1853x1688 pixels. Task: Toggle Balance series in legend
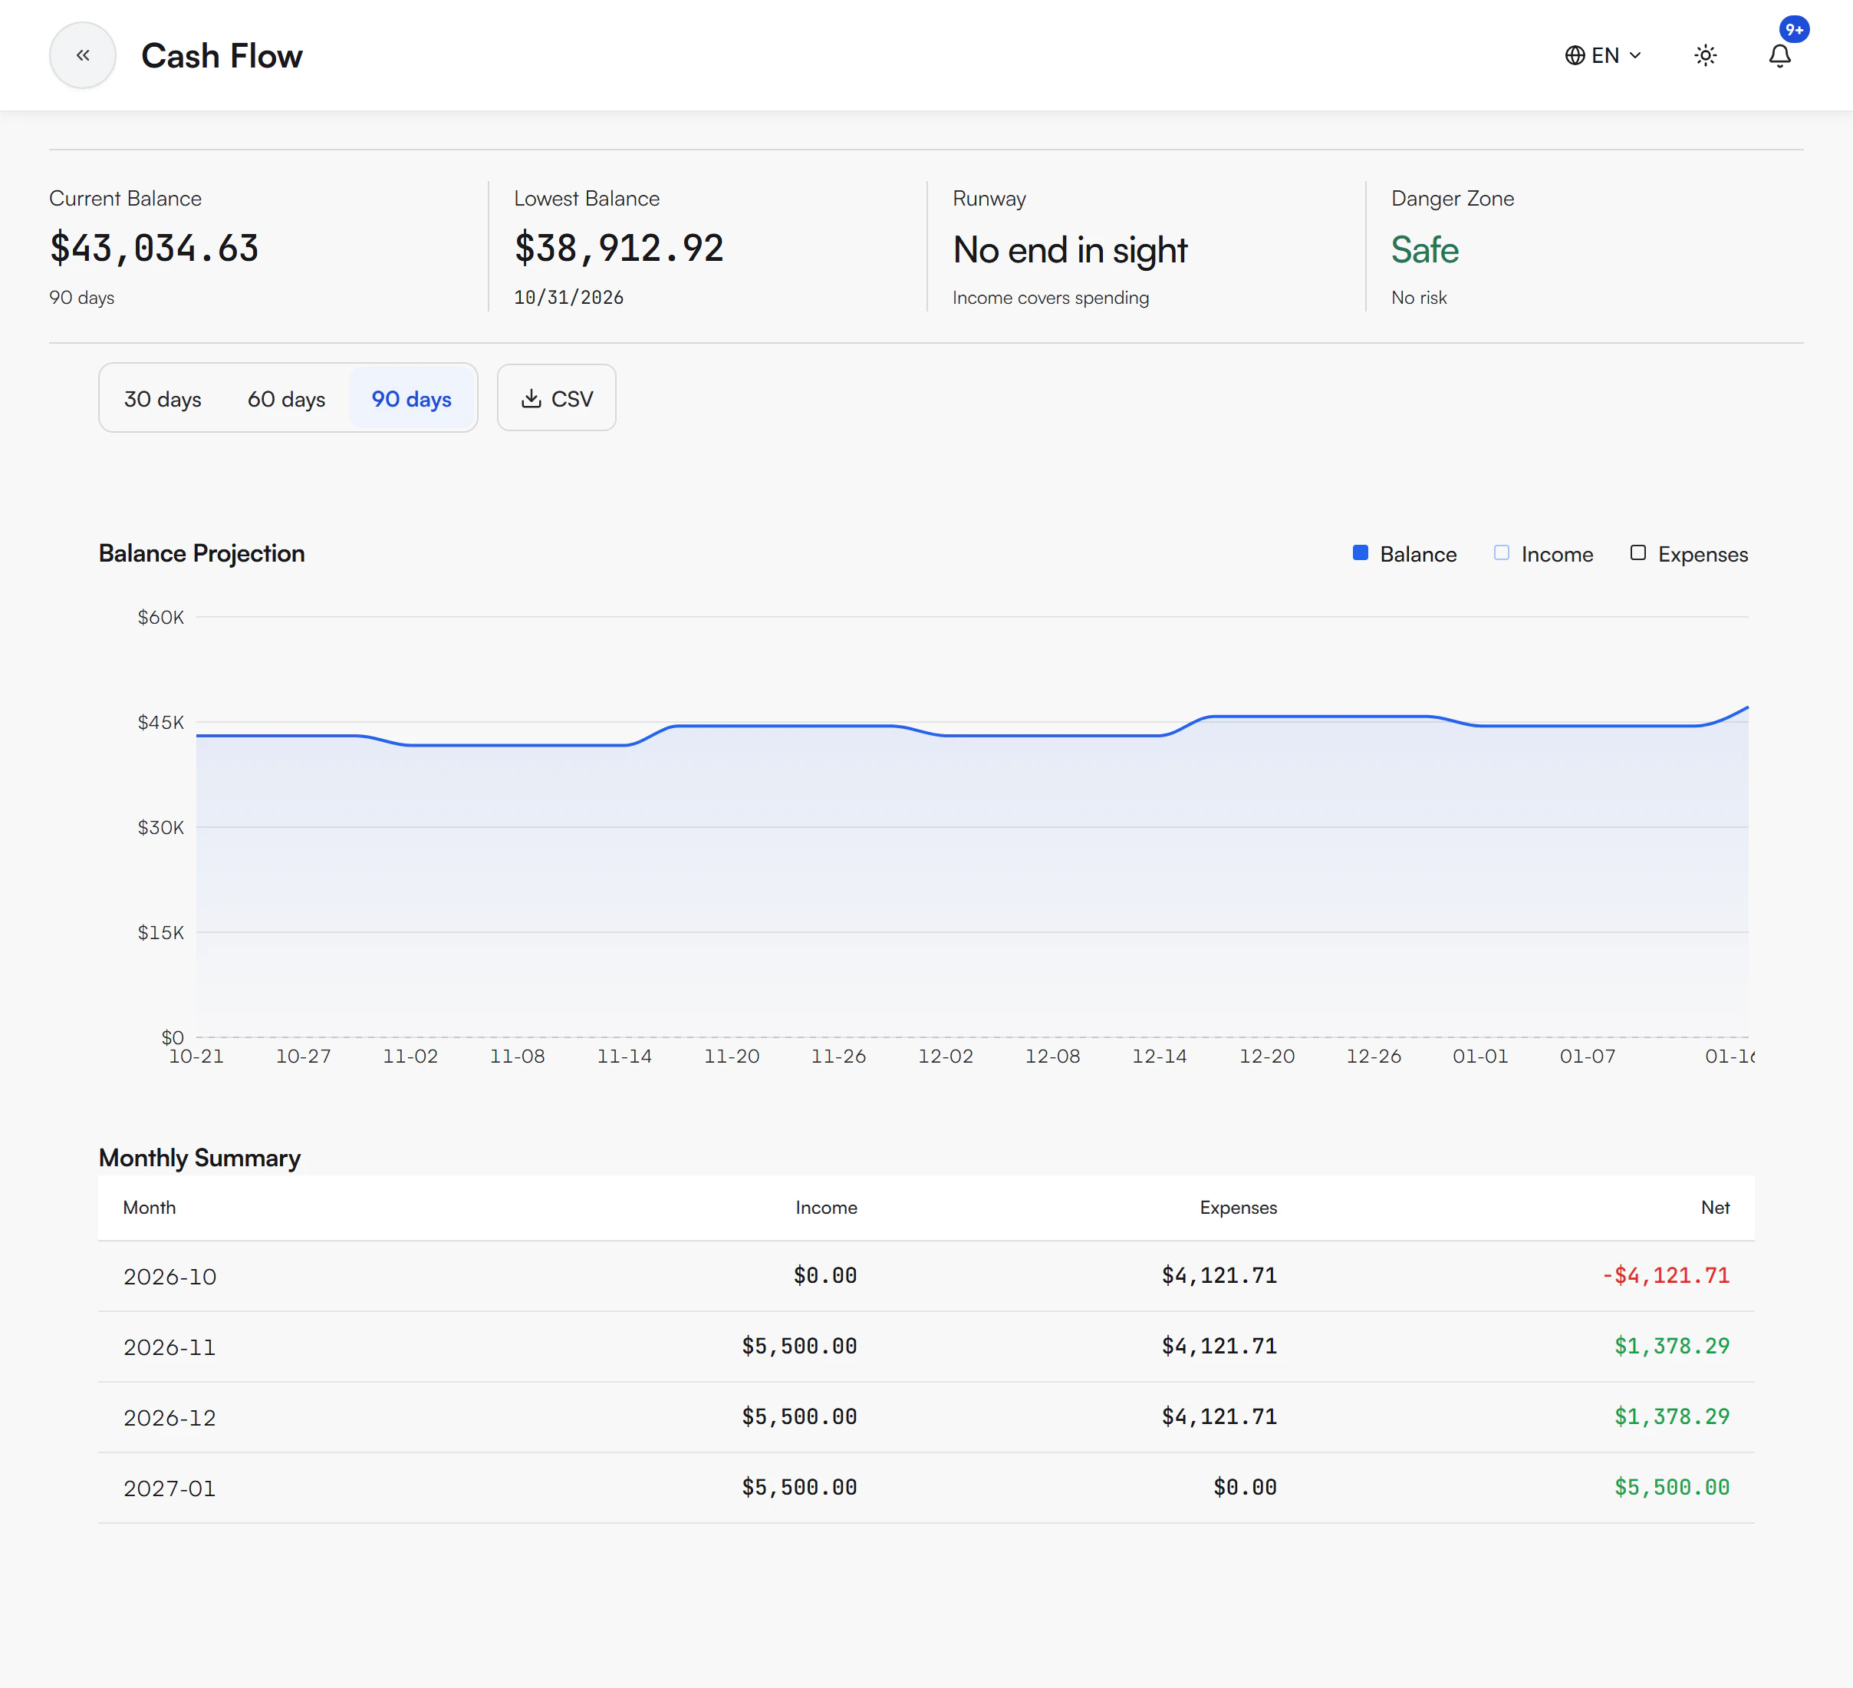coord(1404,553)
